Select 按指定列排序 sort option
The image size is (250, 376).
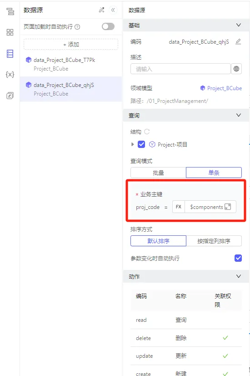click(214, 241)
